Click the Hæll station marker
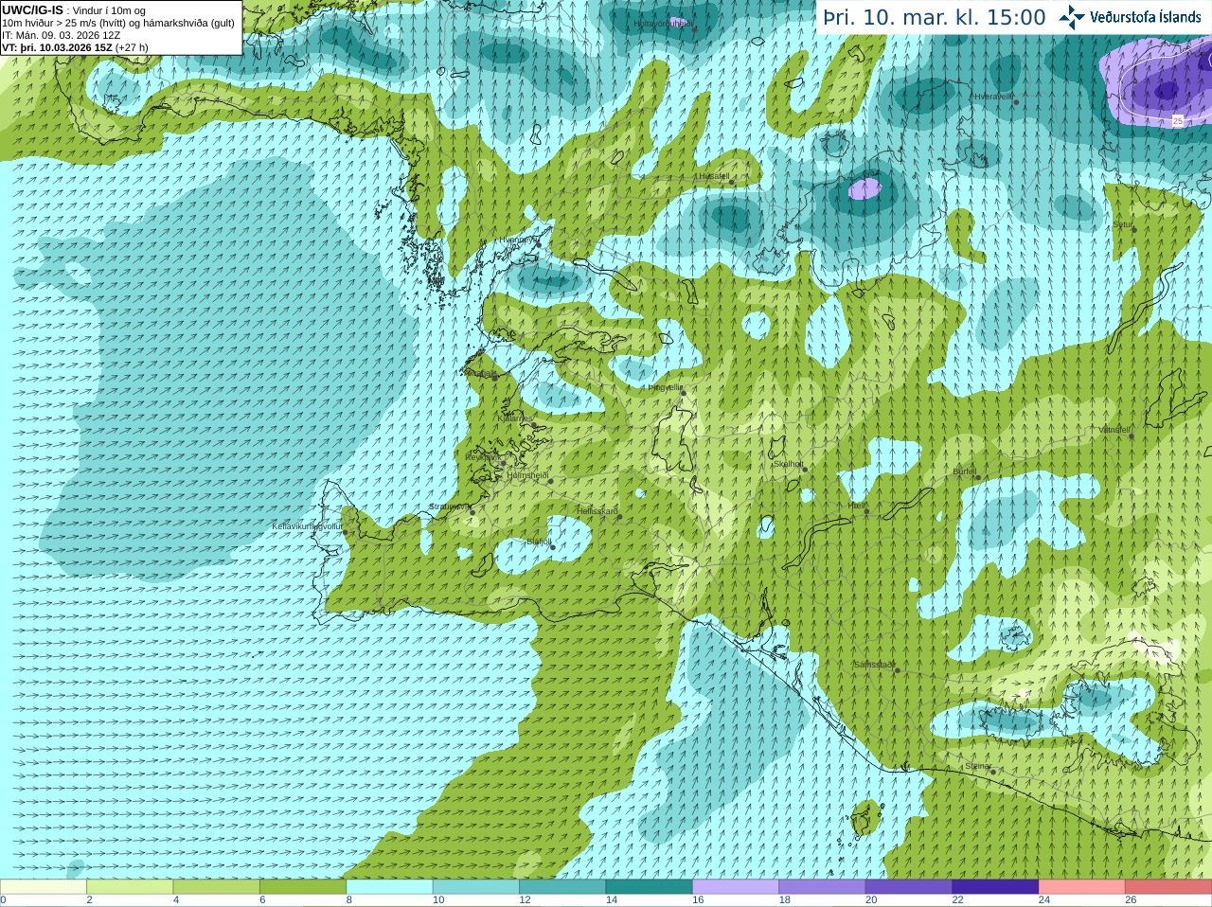The image size is (1212, 907). click(x=866, y=511)
